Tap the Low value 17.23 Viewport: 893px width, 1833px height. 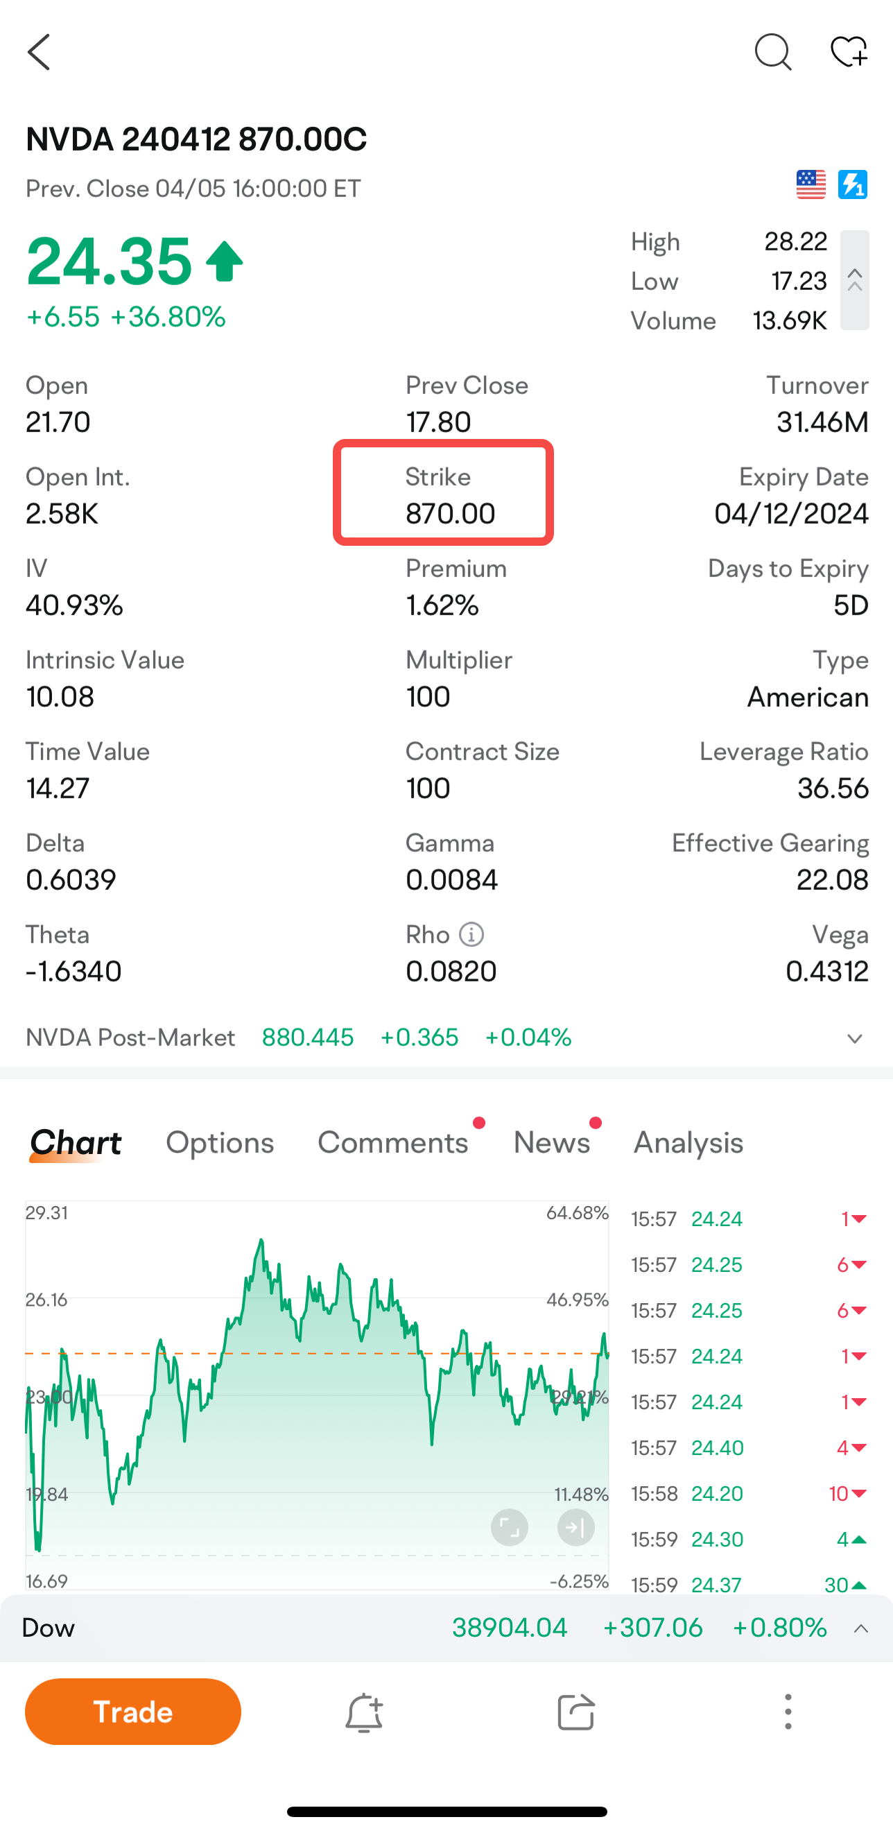pos(799,281)
